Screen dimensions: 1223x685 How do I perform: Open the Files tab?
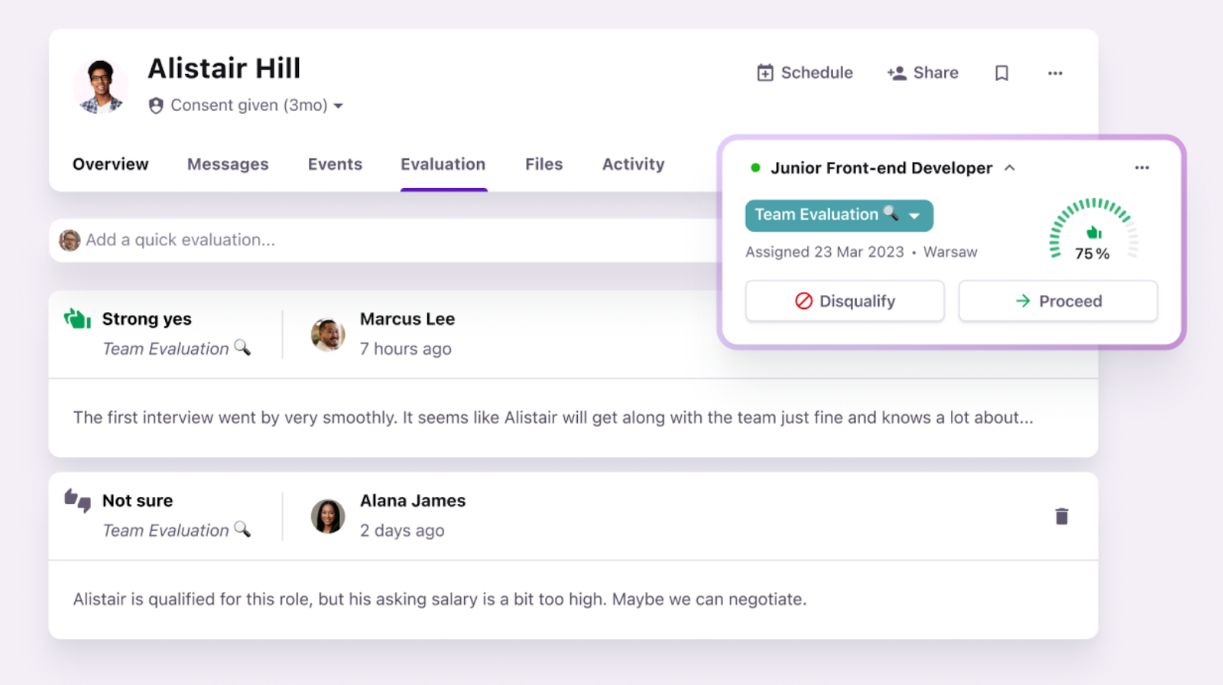[x=543, y=164]
